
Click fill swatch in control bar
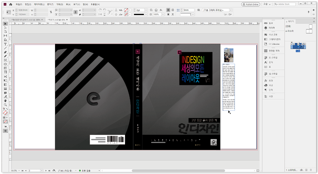click(126, 10)
